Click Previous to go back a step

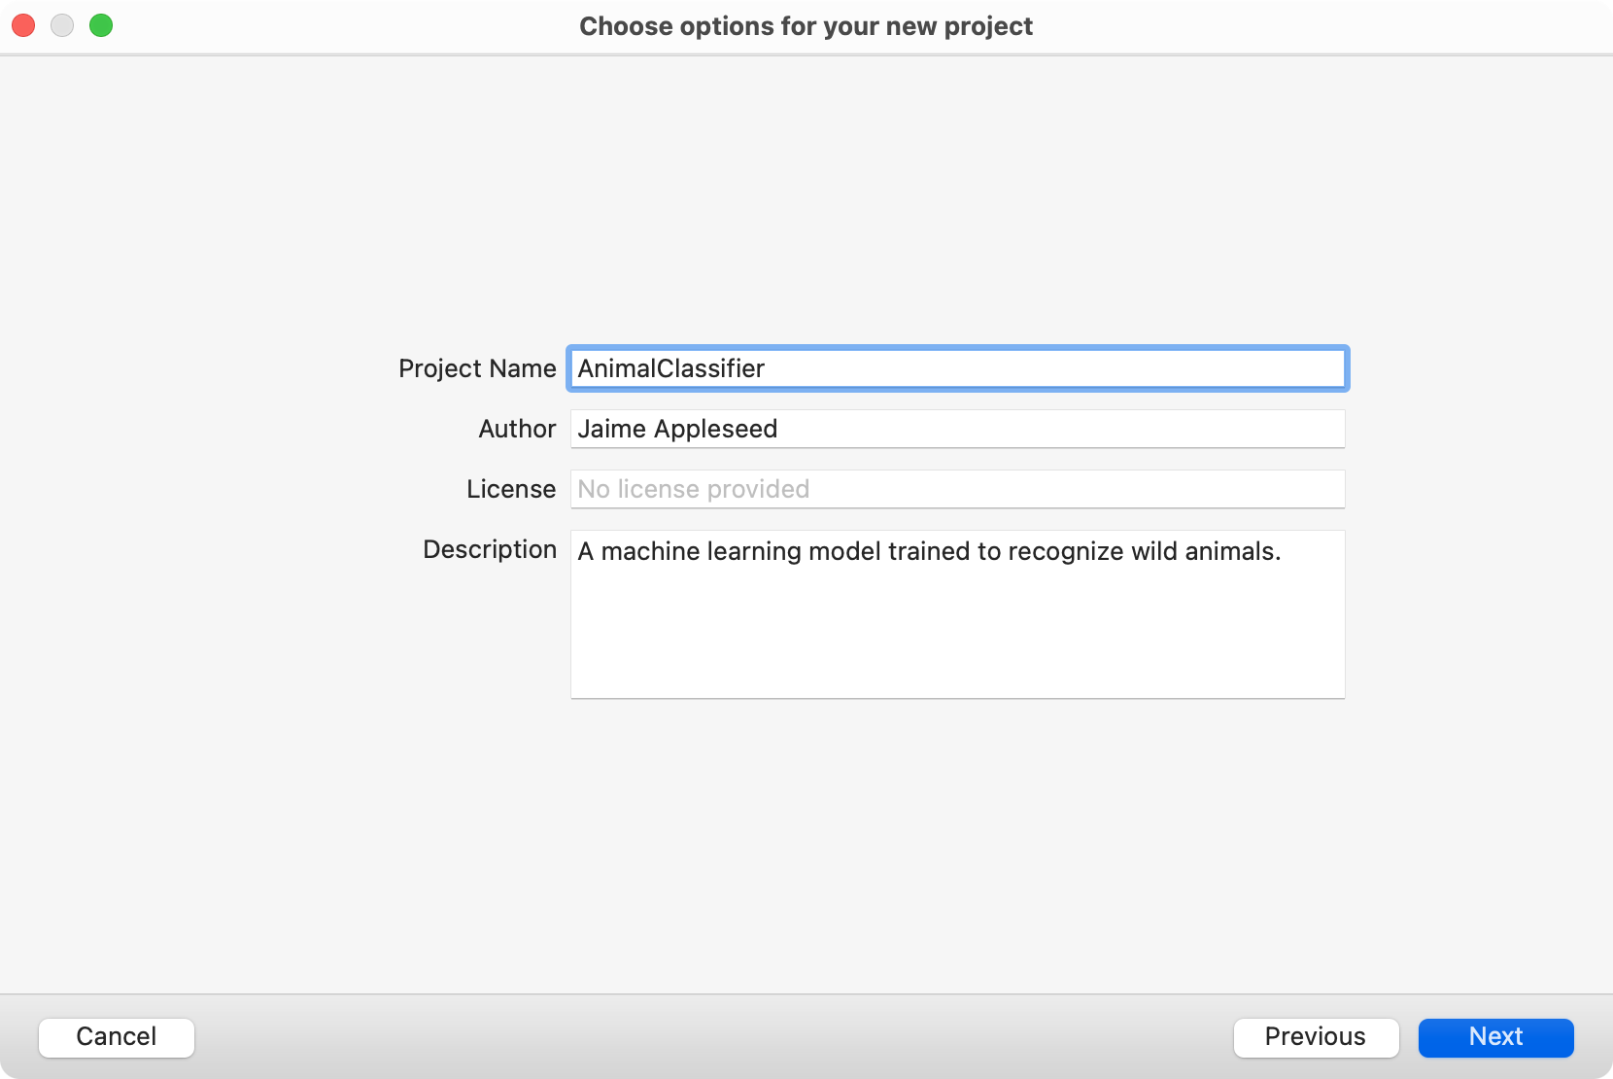(1316, 1037)
